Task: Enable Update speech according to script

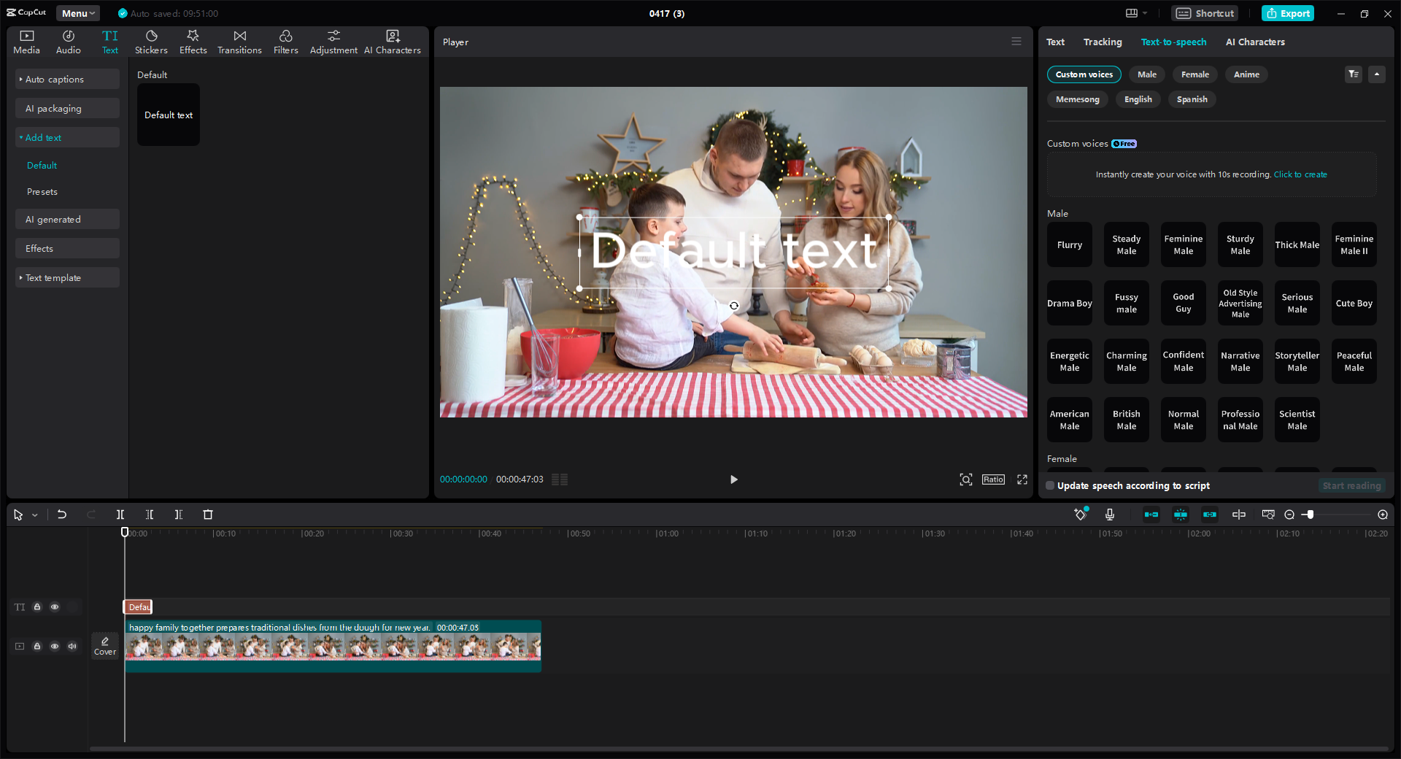Action: (x=1049, y=485)
